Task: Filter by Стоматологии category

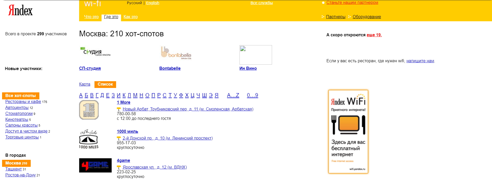Action: point(19,113)
